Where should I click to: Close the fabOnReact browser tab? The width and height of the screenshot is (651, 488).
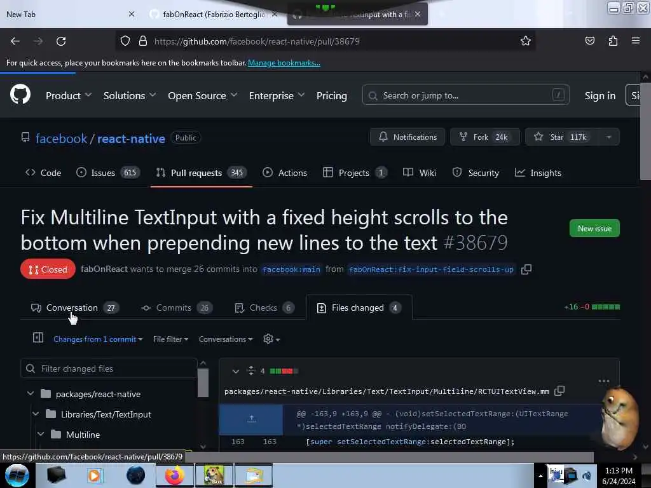click(275, 14)
